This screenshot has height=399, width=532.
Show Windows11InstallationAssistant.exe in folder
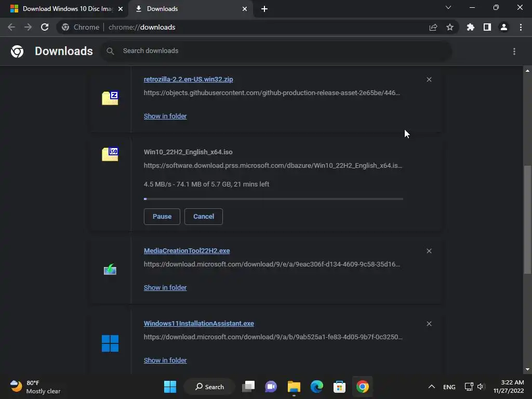pos(165,361)
